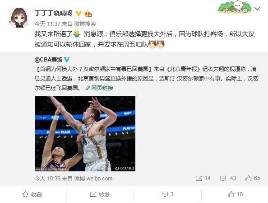Open the post options chevron menu
268x203 pixels.
[257, 9]
